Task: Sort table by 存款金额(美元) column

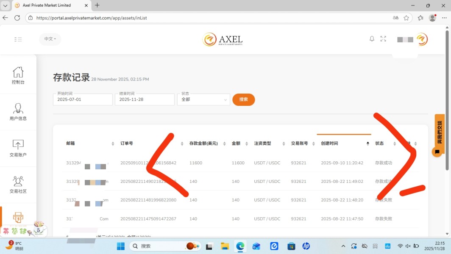Action: coord(206,144)
